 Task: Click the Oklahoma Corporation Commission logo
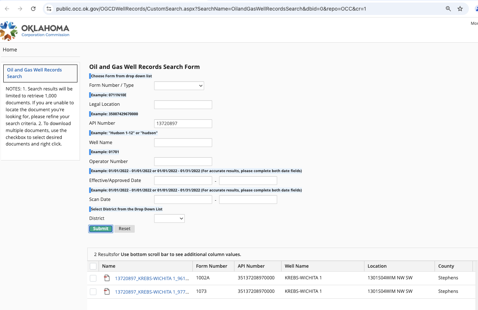coord(35,31)
